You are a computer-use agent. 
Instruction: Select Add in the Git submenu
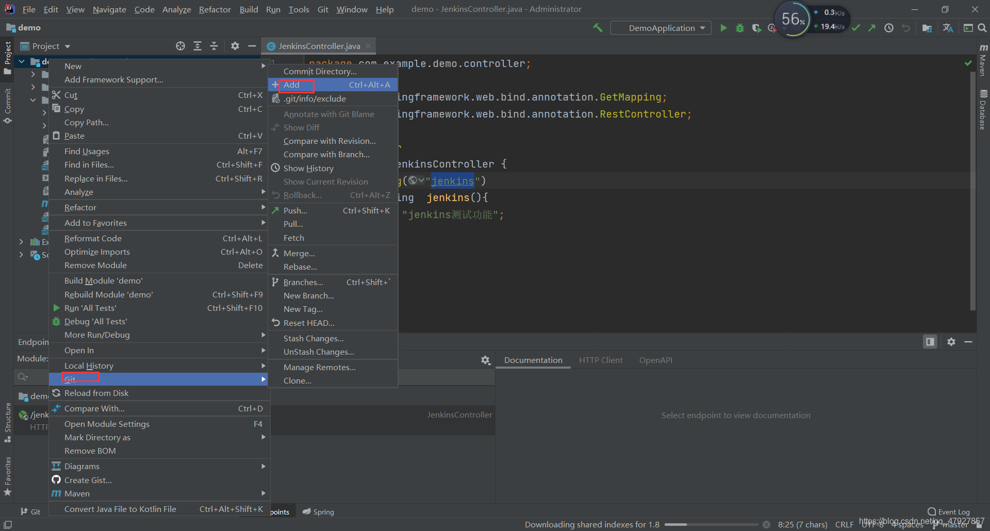tap(333, 85)
